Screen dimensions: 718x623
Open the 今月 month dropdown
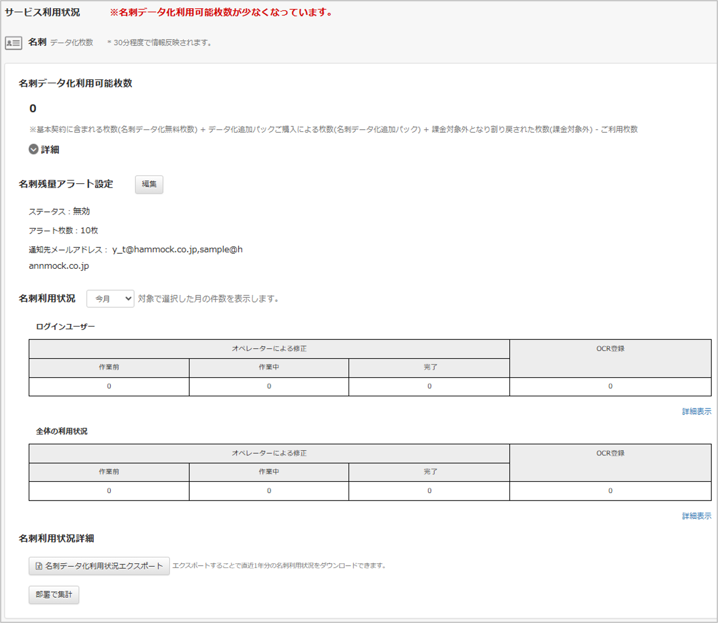coord(110,299)
